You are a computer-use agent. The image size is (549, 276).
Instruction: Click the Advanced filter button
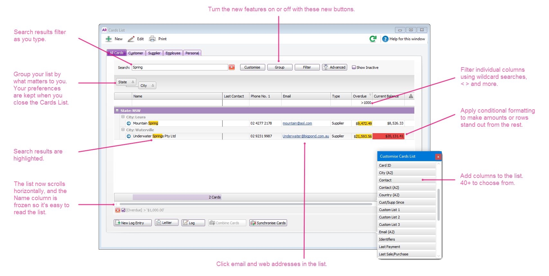click(334, 67)
